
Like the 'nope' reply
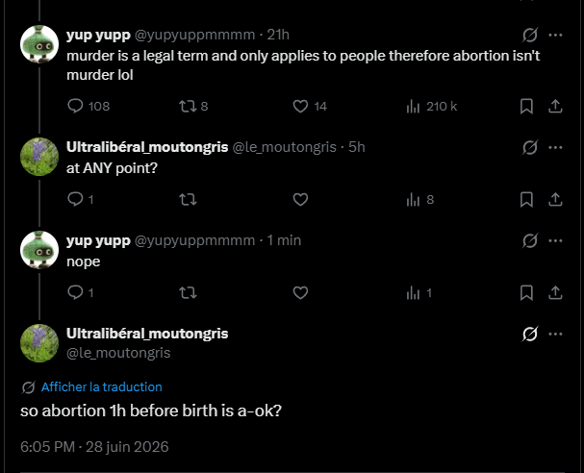[300, 293]
